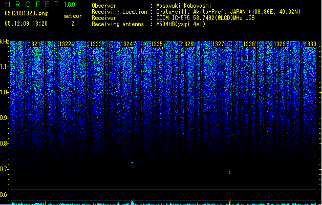This screenshot has height=205, width=322.
Task: Click the 0.9 frequency axis label
Action: click(5, 118)
